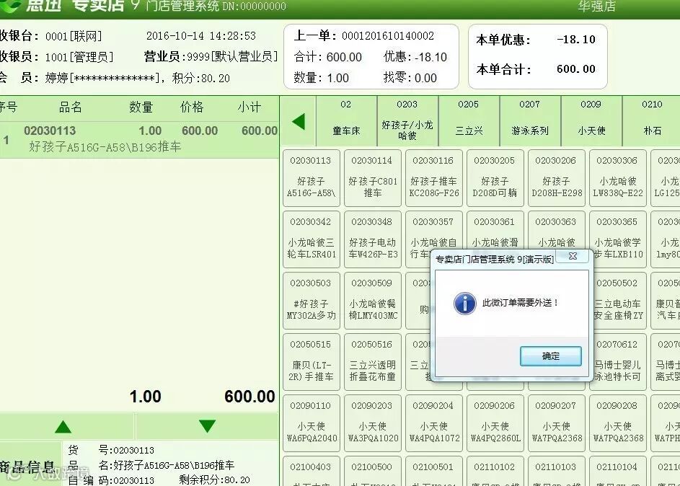Click the 本单优惠 -18.10 value
Viewport: 680px width, 486px height.
pyautogui.click(x=576, y=40)
